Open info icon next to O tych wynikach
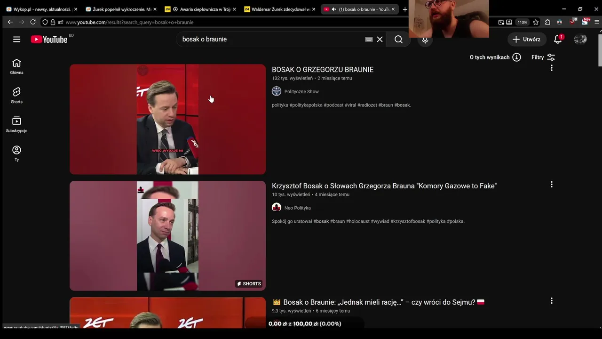602x339 pixels. pos(516,57)
